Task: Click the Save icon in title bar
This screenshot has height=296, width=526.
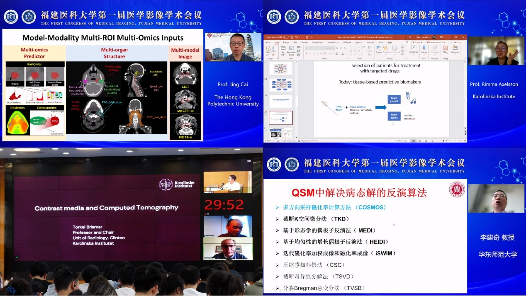Action: 292,37
